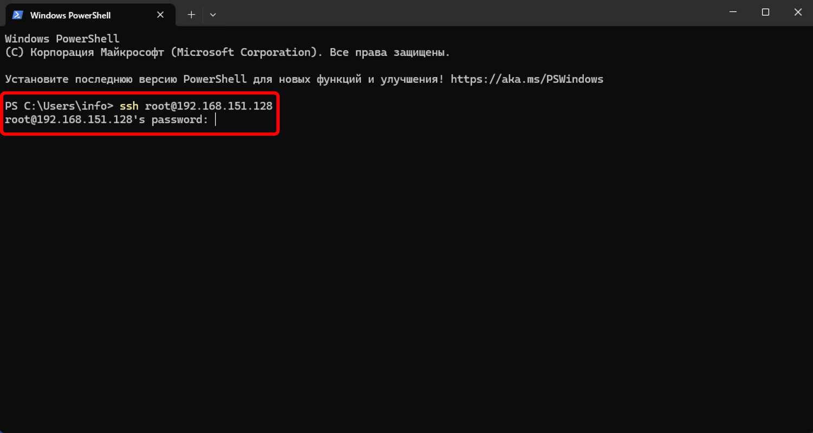Minimize the terminal window

click(x=733, y=12)
